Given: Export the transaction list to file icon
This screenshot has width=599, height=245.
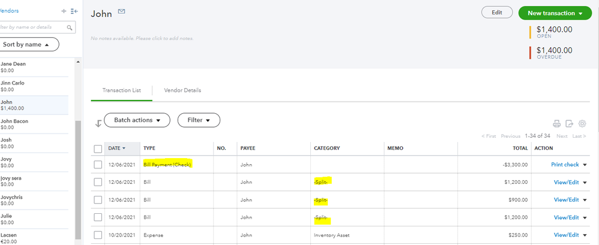Looking at the screenshot, I should click(x=569, y=123).
